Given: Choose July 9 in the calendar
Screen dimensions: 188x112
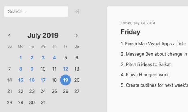Looking at the screenshot, I should point(32,69).
